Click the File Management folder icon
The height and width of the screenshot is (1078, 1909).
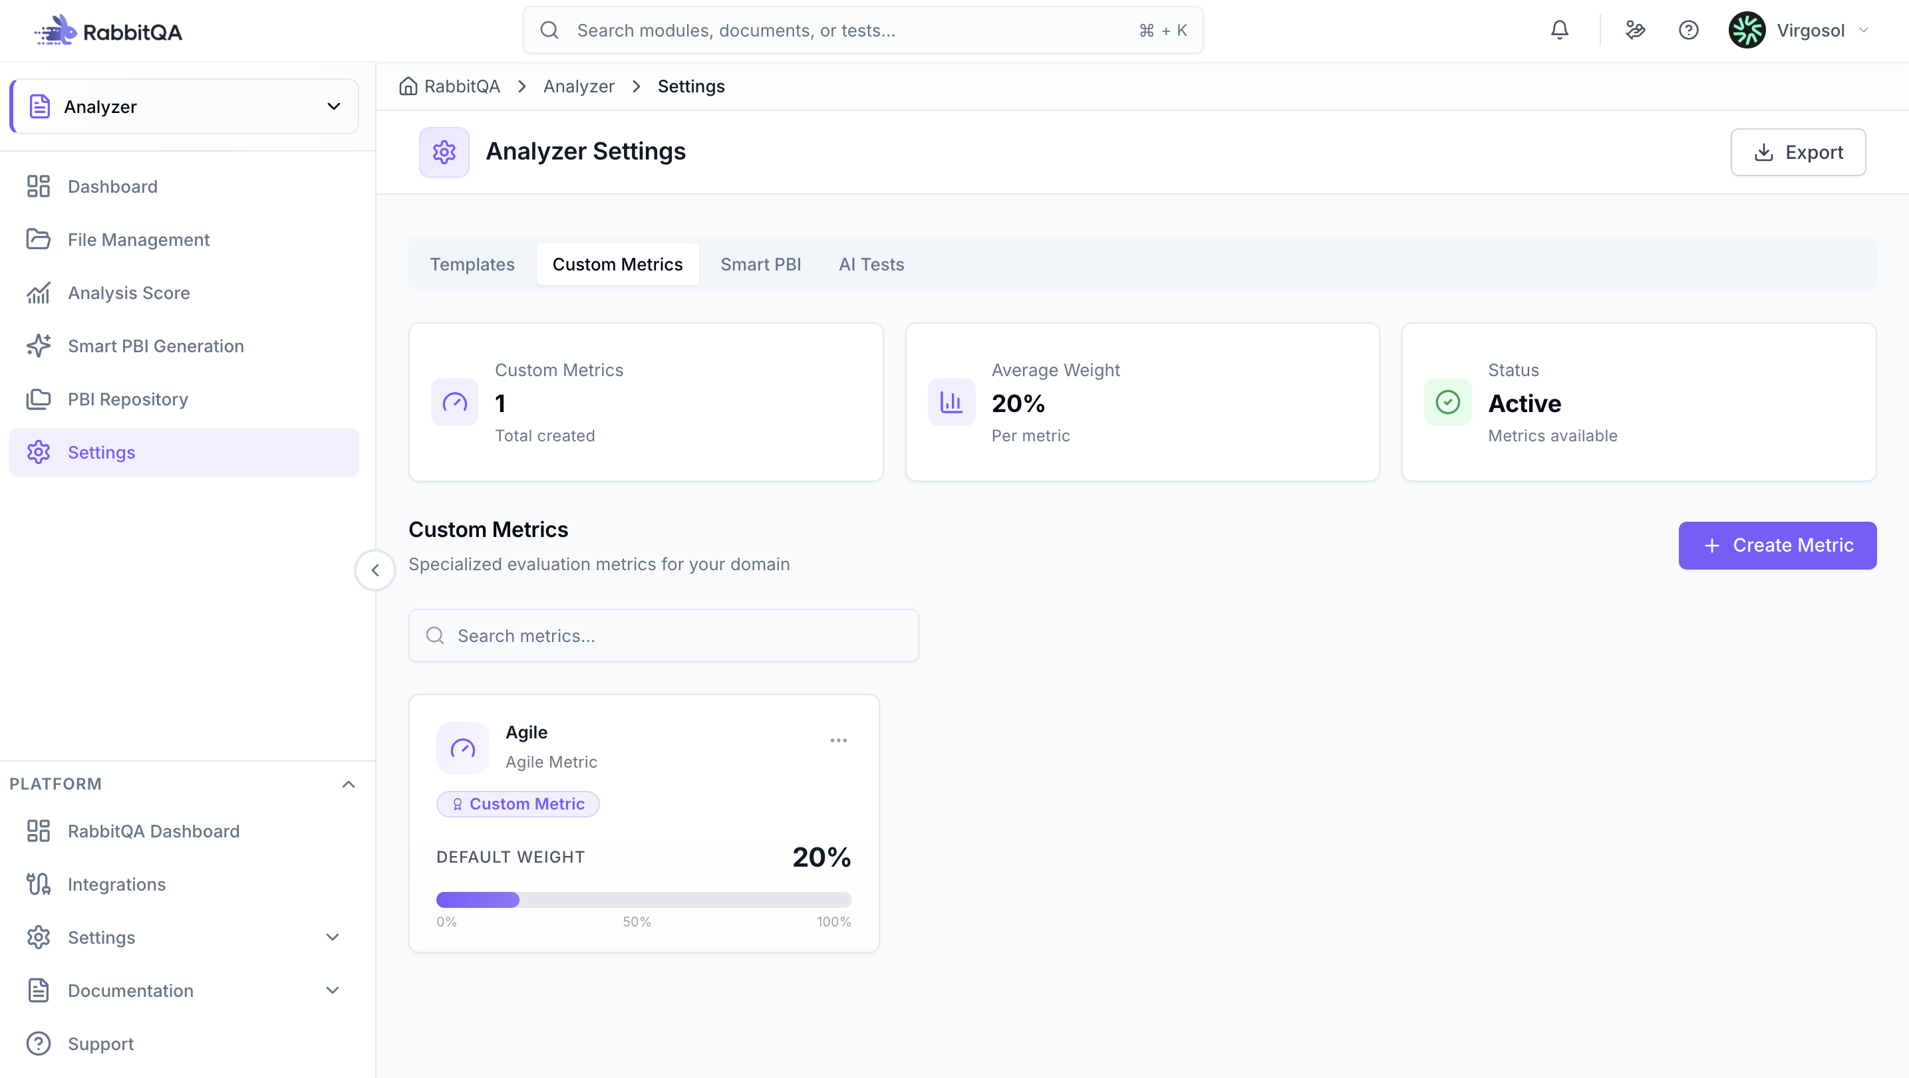(38, 239)
